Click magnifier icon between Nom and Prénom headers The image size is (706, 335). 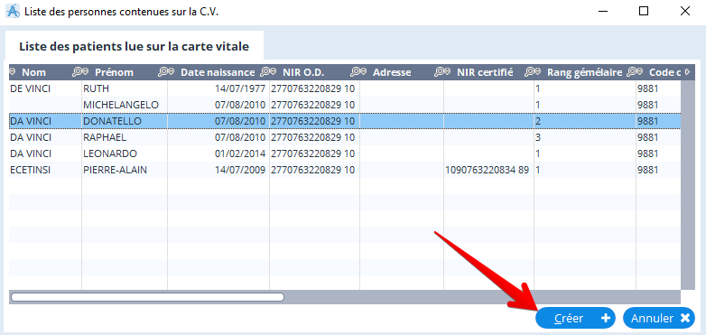tap(77, 72)
